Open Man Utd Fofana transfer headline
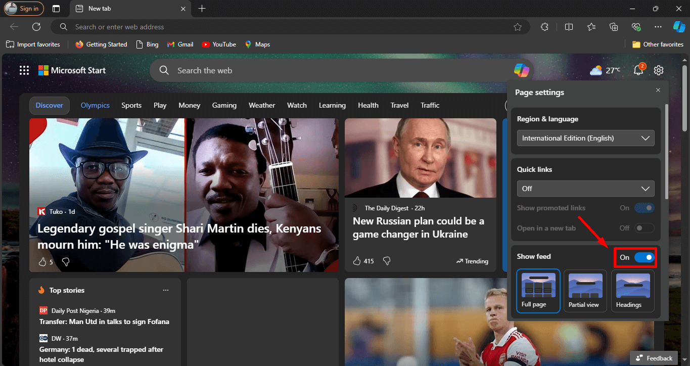Image resolution: width=690 pixels, height=366 pixels. pyautogui.click(x=104, y=322)
